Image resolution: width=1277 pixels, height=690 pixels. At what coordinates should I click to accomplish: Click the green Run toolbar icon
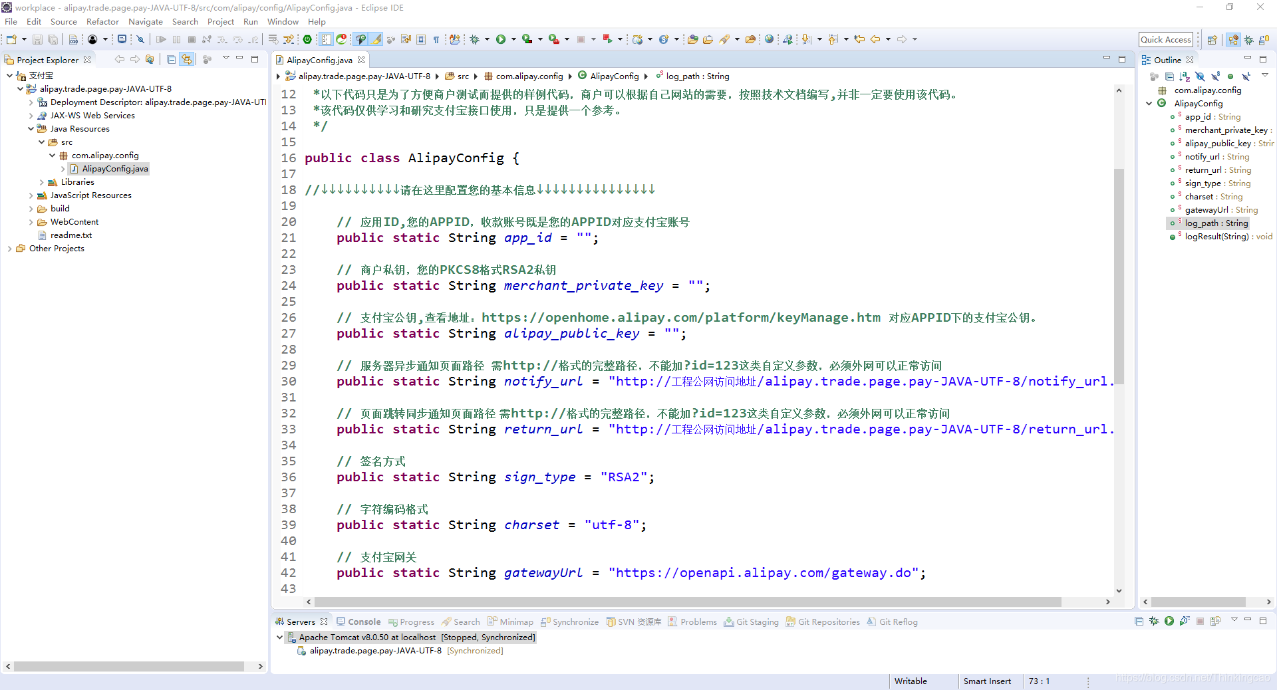[501, 39]
